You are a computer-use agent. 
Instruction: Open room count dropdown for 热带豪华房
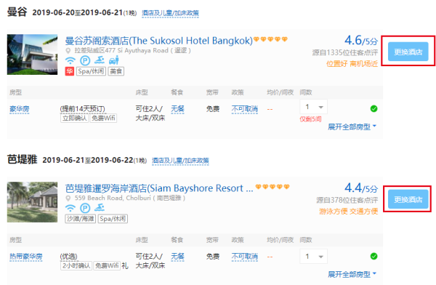[x=313, y=257]
